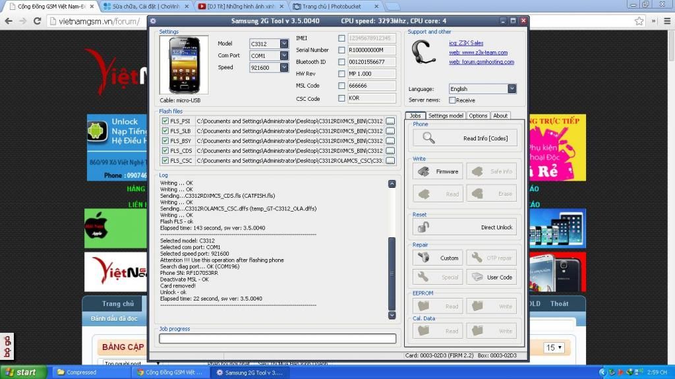Switch to Trang chủ Photobucket tab

pos(336,7)
